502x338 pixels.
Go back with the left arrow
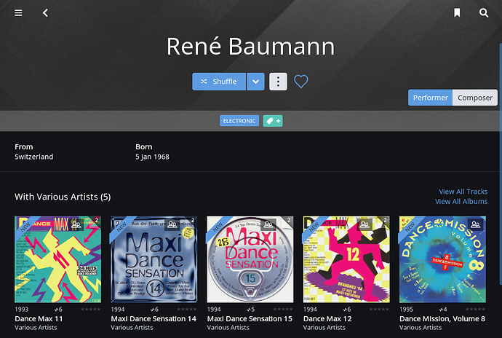pyautogui.click(x=45, y=13)
